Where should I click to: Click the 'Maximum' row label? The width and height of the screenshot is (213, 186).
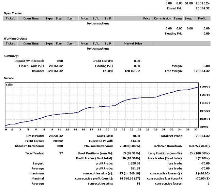pyautogui.click(x=37, y=173)
